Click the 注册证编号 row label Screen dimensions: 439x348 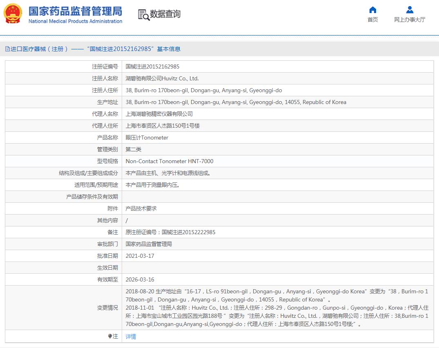[105, 66]
